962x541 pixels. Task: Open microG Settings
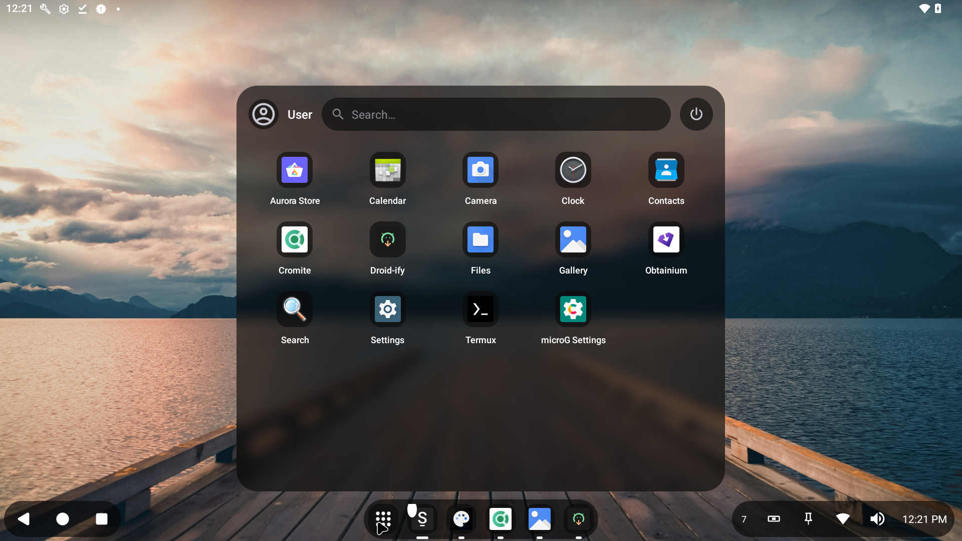(x=573, y=309)
